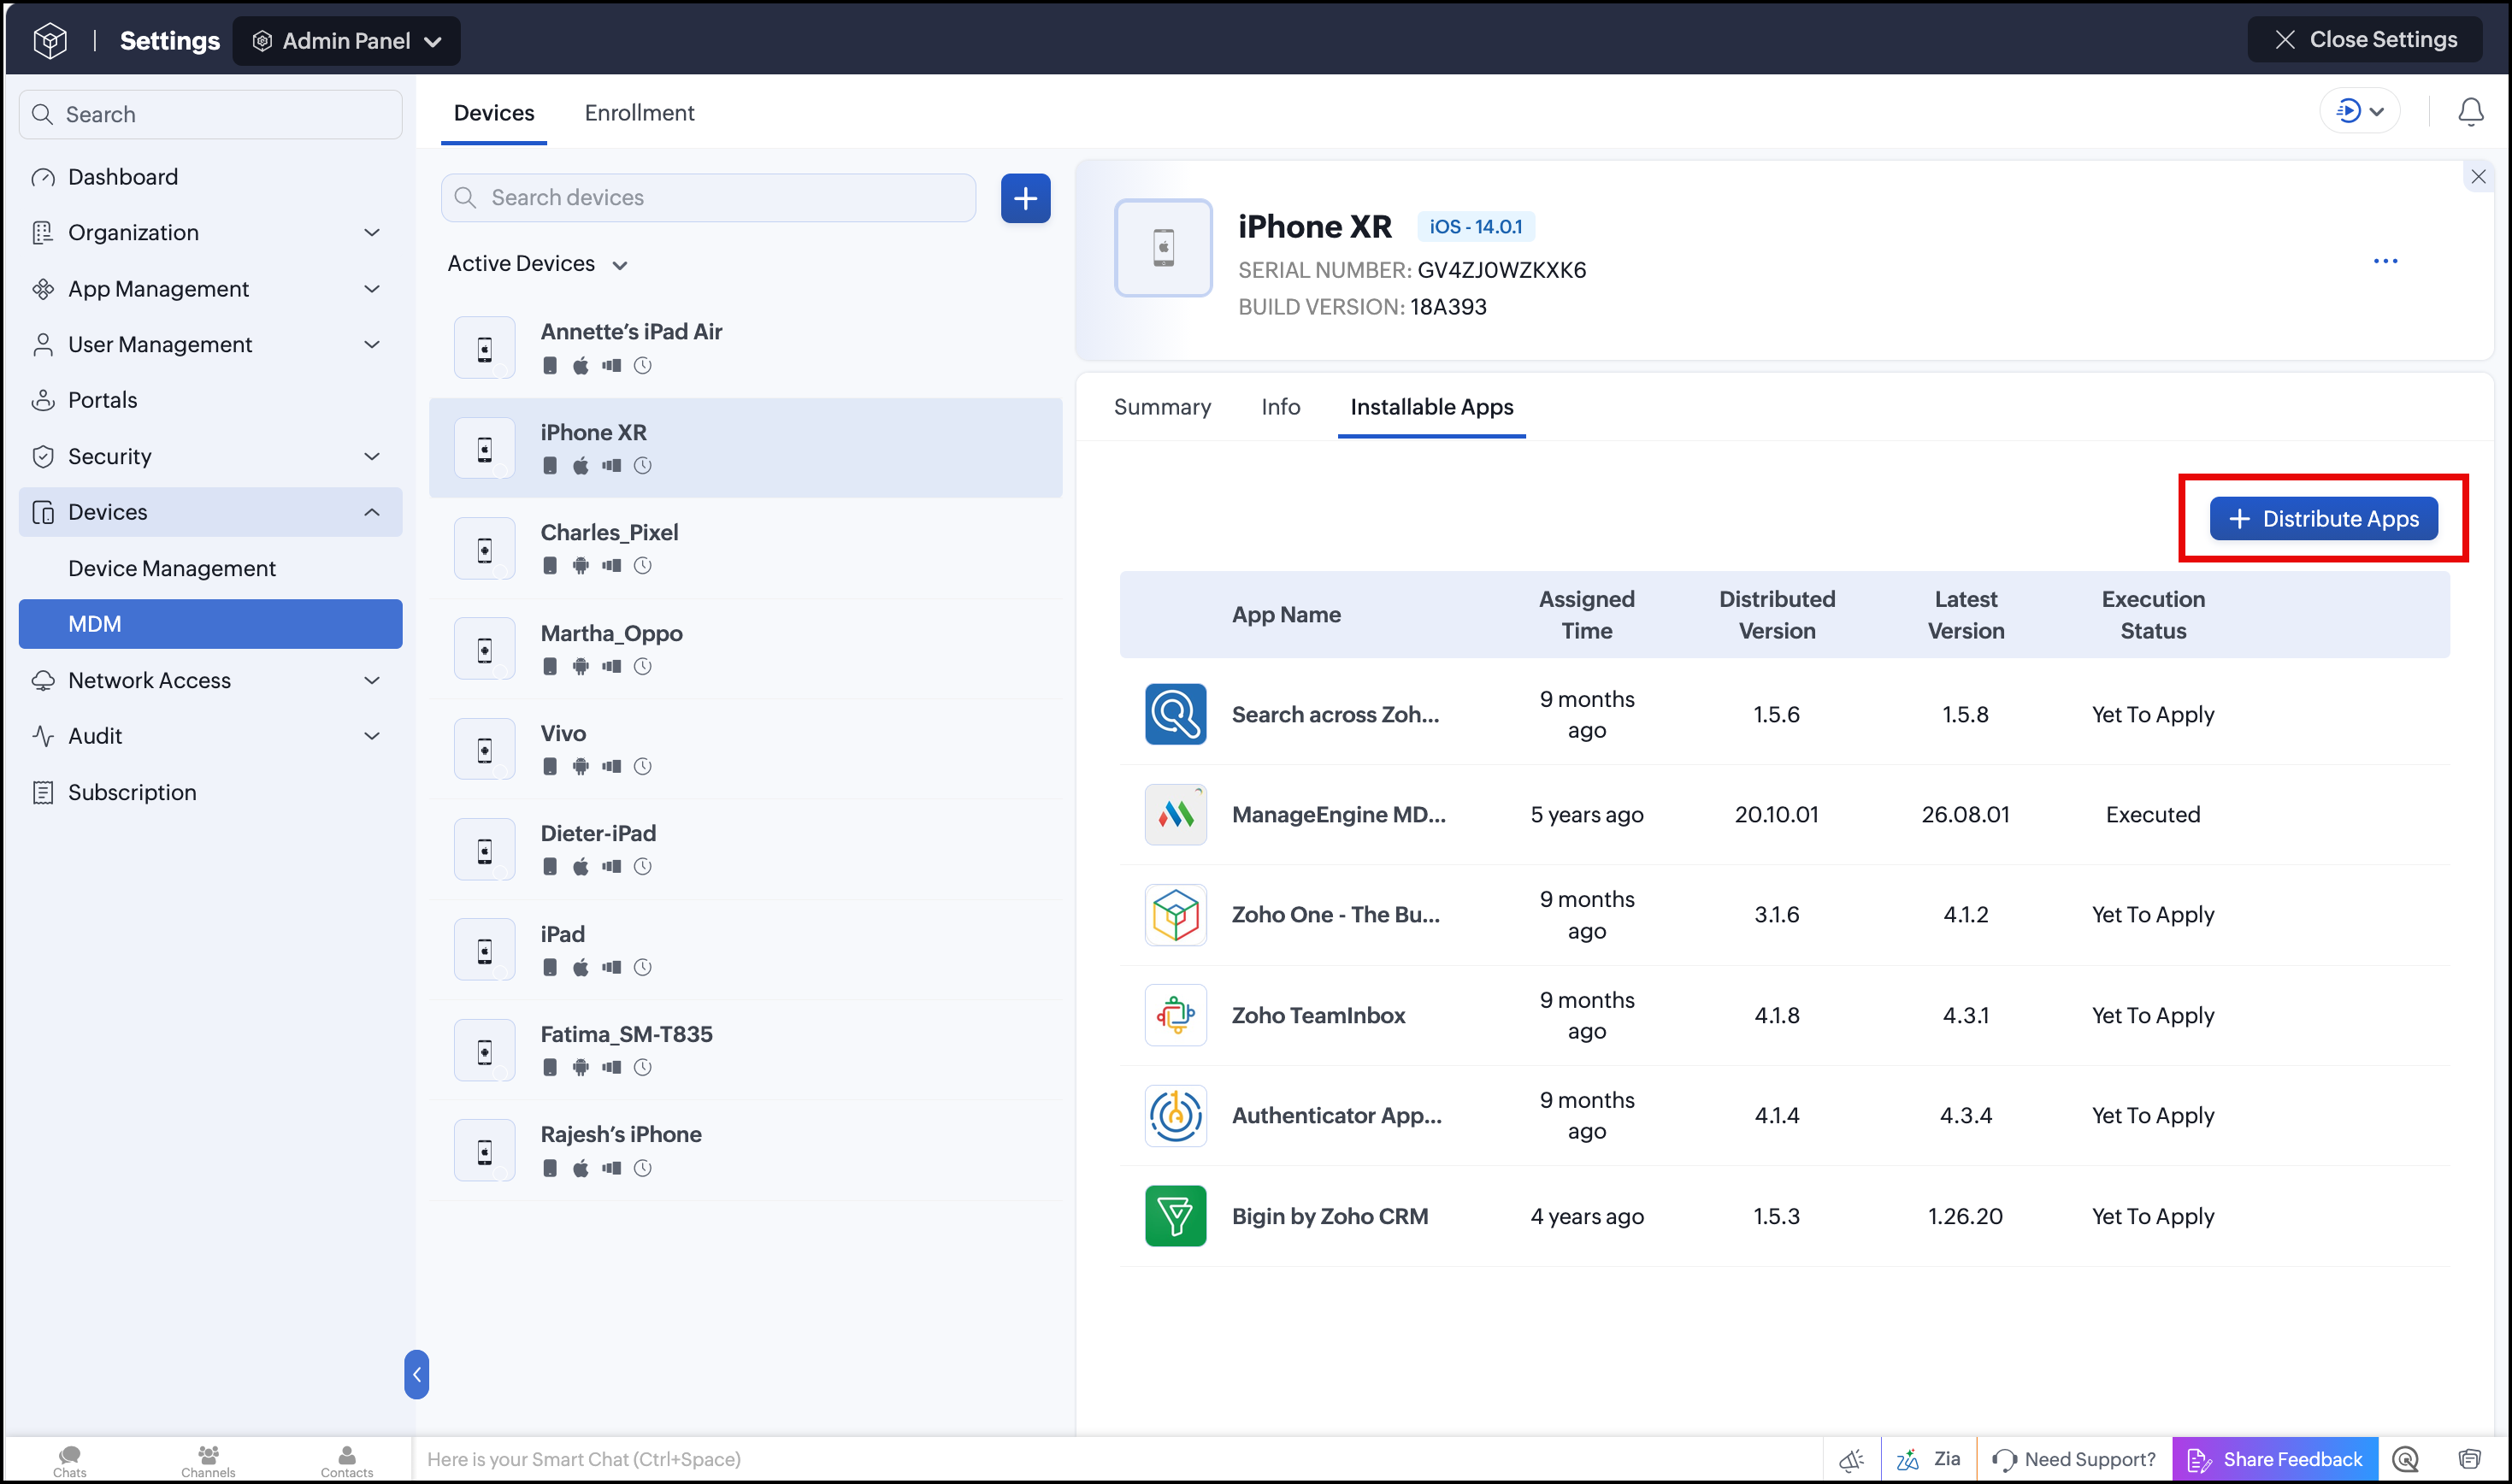Open Channels in the bottom bar
Image resolution: width=2512 pixels, height=1484 pixels.
pos(208,1460)
